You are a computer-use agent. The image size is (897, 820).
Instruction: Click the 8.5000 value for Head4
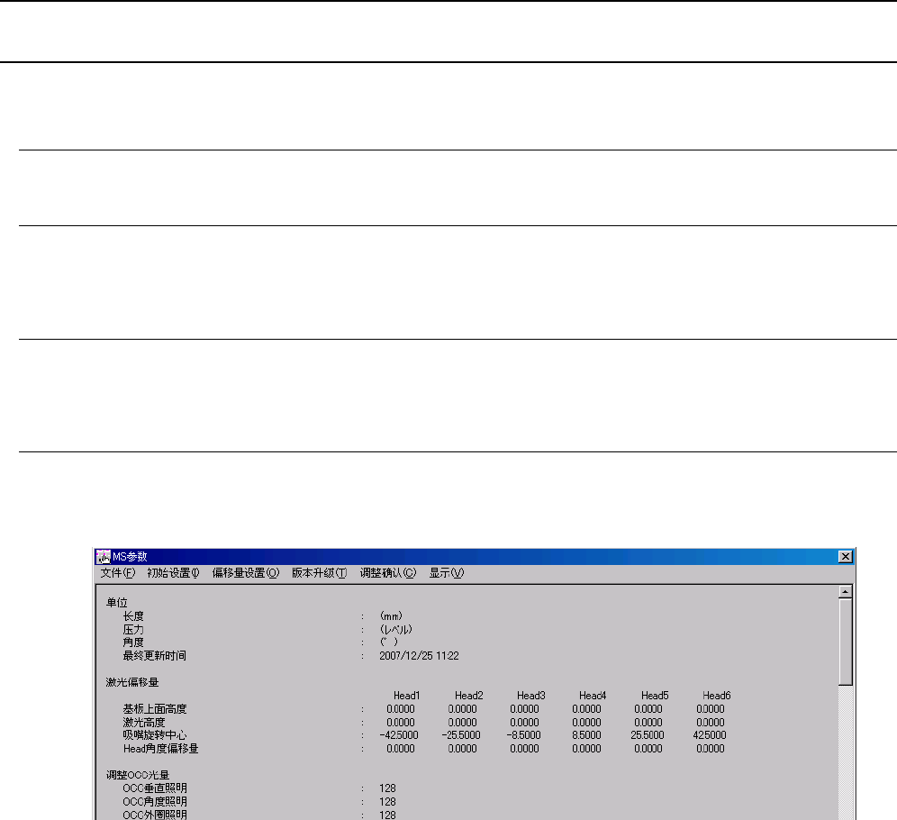coord(586,735)
